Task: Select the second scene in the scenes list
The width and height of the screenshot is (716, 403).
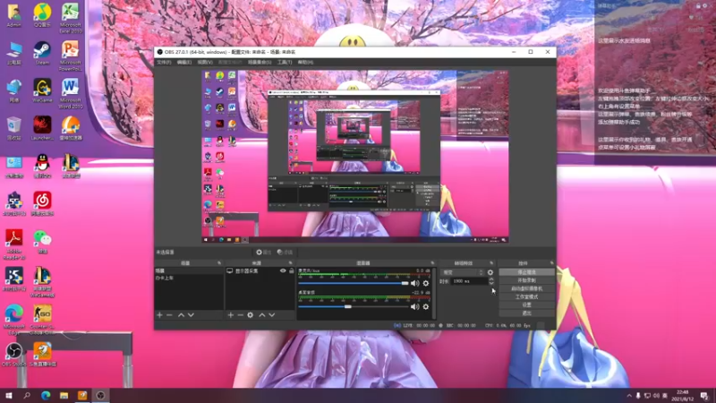Action: tap(189, 278)
